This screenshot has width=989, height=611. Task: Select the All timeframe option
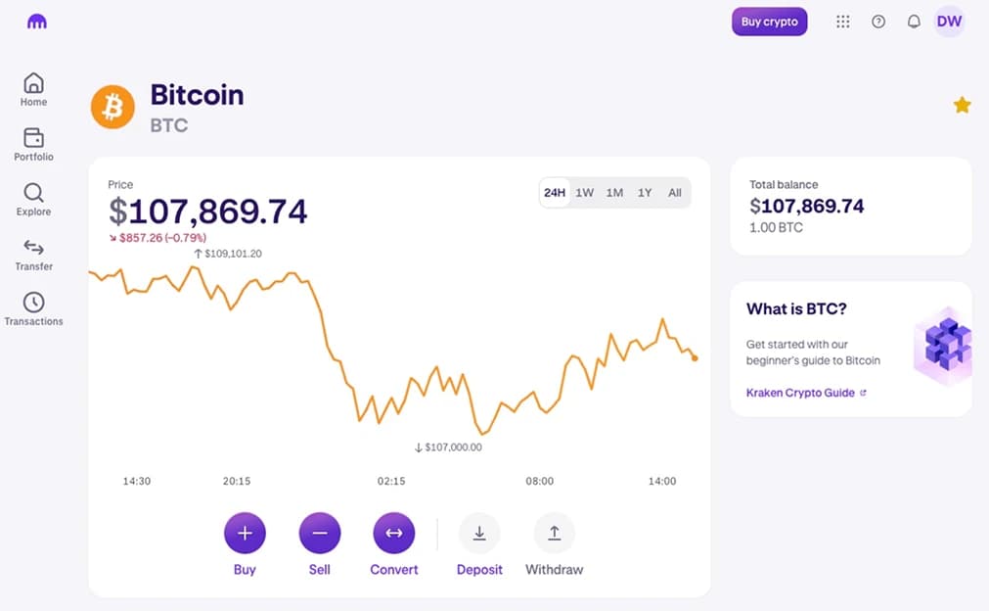click(674, 193)
